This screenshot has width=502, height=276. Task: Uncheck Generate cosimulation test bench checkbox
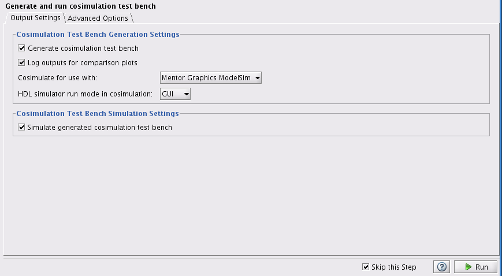coord(22,49)
